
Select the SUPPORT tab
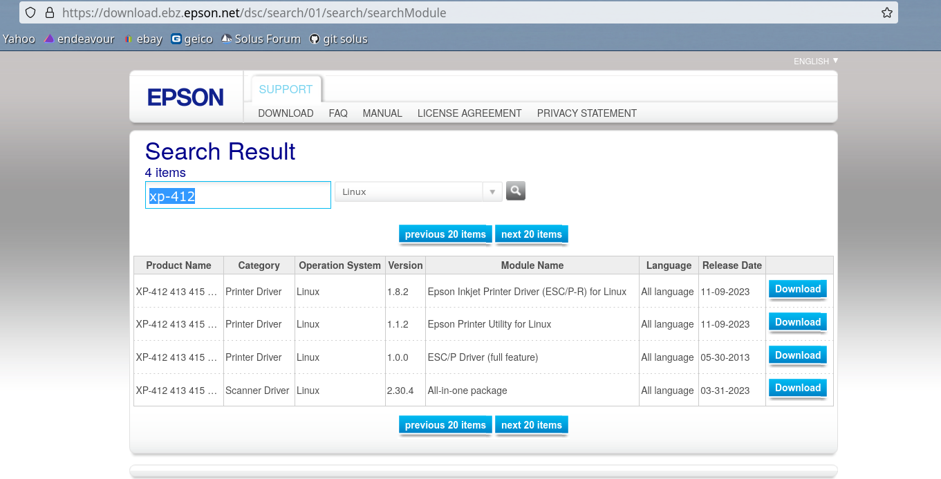pyautogui.click(x=286, y=89)
